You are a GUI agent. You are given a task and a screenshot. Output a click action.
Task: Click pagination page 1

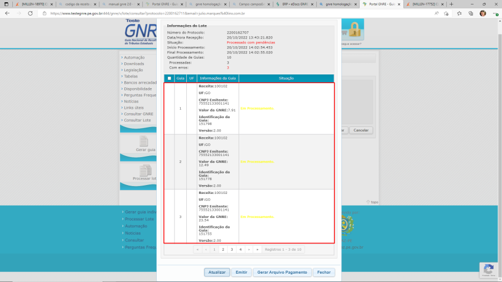click(x=215, y=249)
